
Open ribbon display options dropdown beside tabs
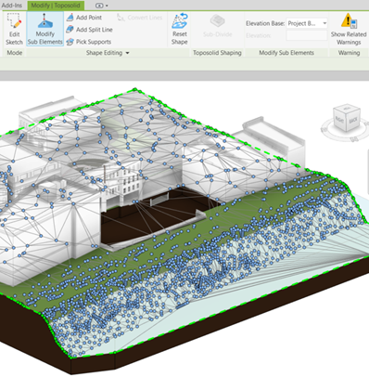point(102,6)
